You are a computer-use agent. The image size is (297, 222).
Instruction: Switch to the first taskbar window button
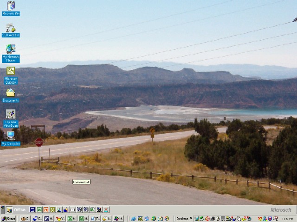[x=25, y=219]
